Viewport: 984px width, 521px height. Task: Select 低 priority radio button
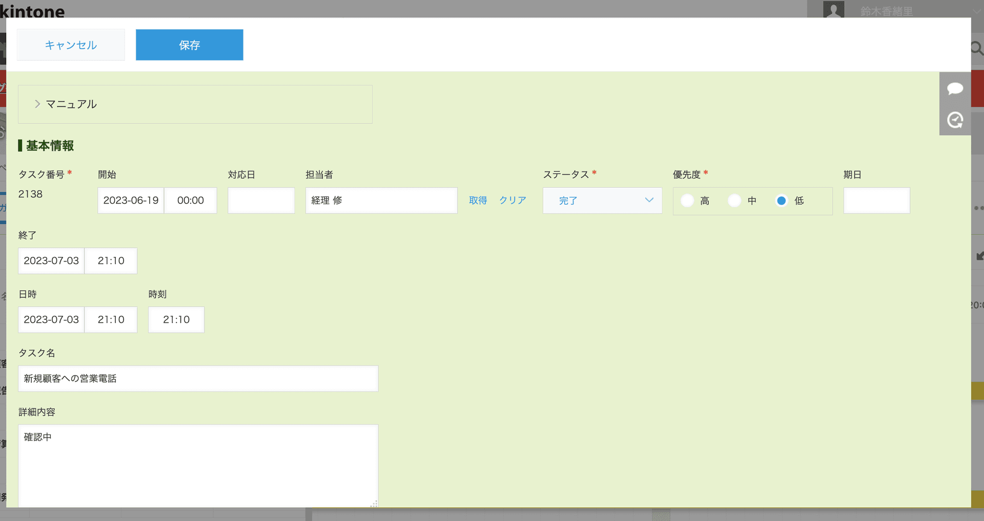coord(782,201)
